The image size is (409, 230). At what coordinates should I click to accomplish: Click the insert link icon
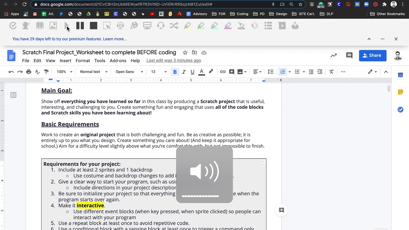pyautogui.click(x=223, y=72)
